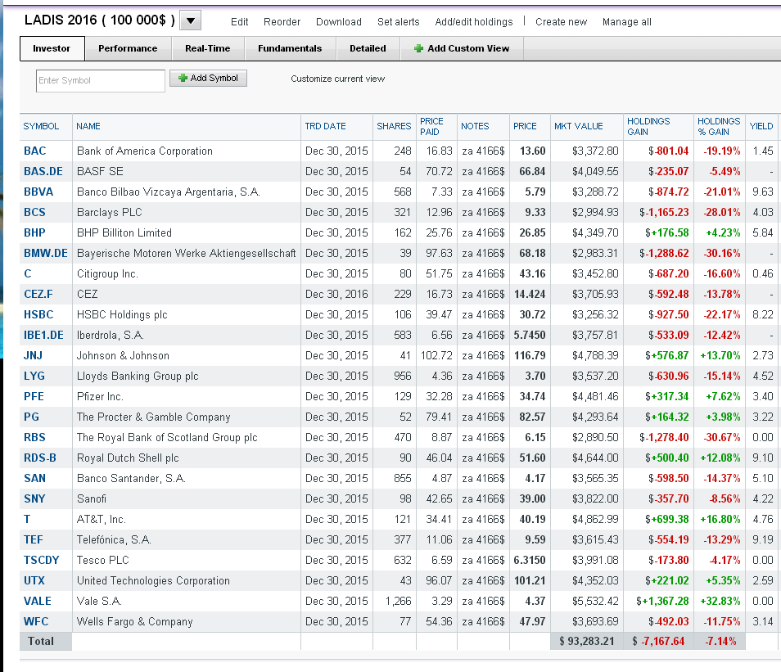781x672 pixels.
Task: Switch to the Performance tab
Action: click(128, 48)
